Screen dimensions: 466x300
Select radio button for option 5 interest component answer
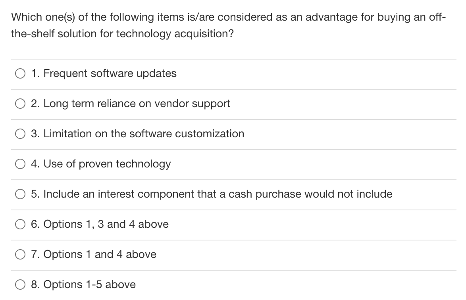point(20,194)
